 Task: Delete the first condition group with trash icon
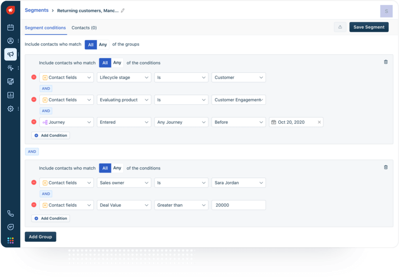(x=386, y=62)
